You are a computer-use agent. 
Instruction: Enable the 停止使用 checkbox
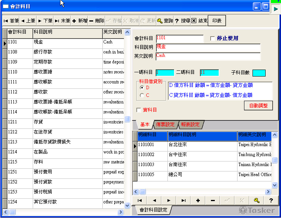pyautogui.click(x=212, y=38)
